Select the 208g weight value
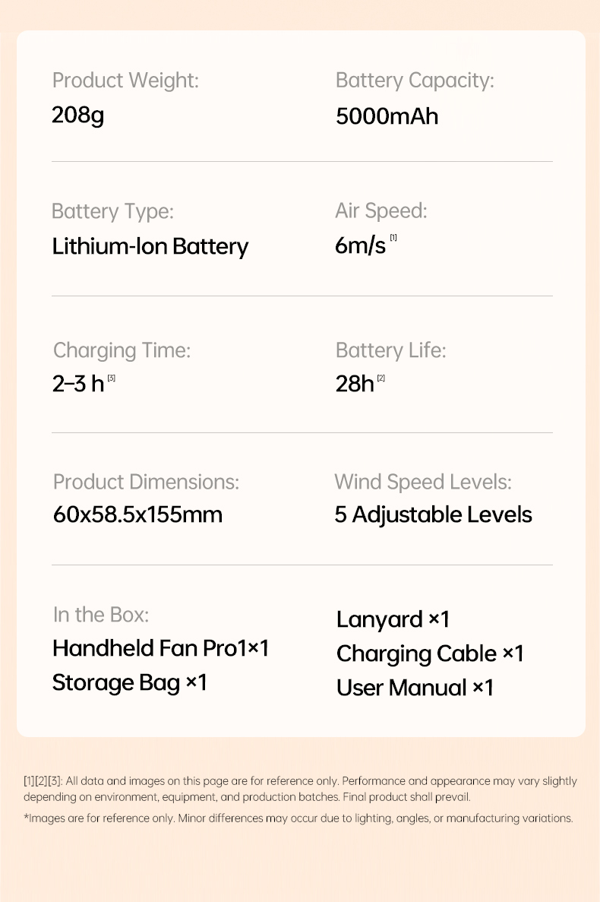Image resolution: width=600 pixels, height=902 pixels. (x=77, y=116)
